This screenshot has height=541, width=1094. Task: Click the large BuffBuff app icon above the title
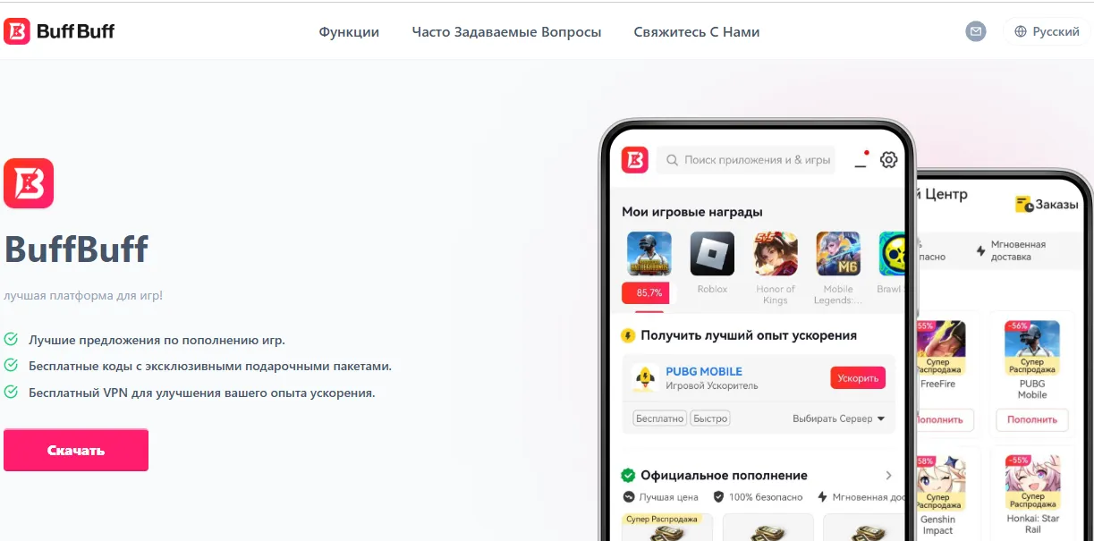click(29, 183)
